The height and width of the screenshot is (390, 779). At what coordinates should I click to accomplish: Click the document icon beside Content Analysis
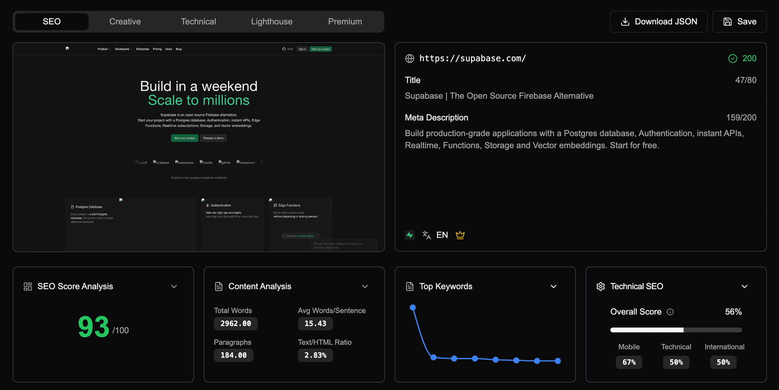pos(219,287)
